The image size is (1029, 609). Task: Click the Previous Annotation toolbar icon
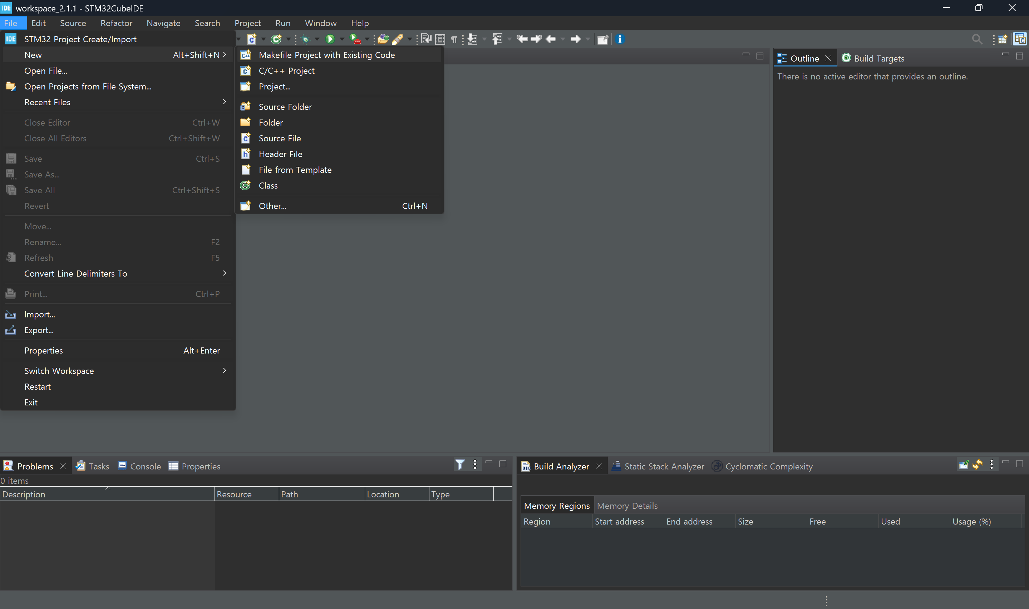pyautogui.click(x=497, y=39)
